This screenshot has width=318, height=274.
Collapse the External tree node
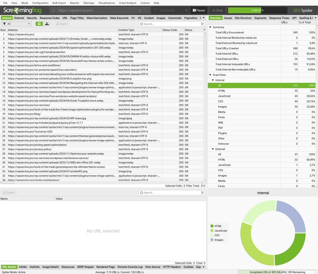pos(212,149)
